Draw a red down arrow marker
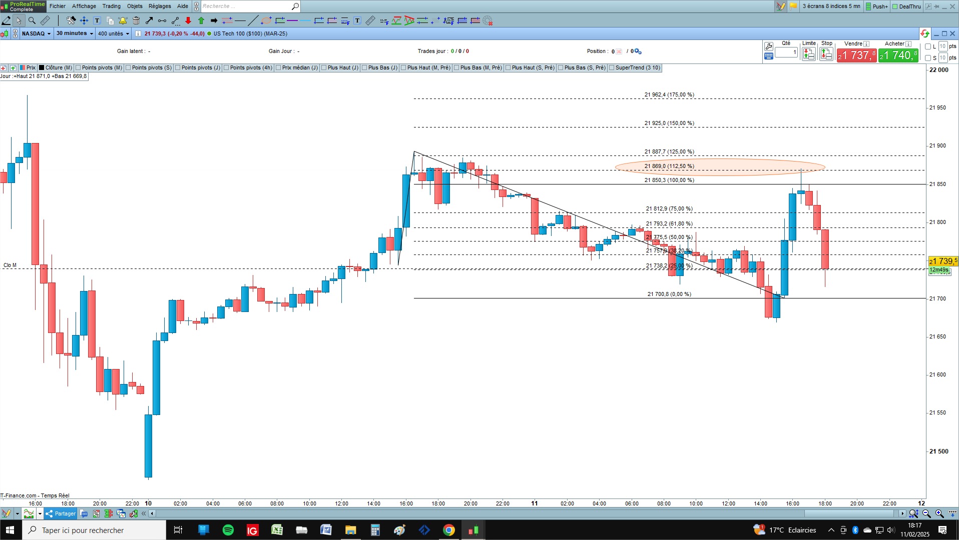 click(188, 20)
